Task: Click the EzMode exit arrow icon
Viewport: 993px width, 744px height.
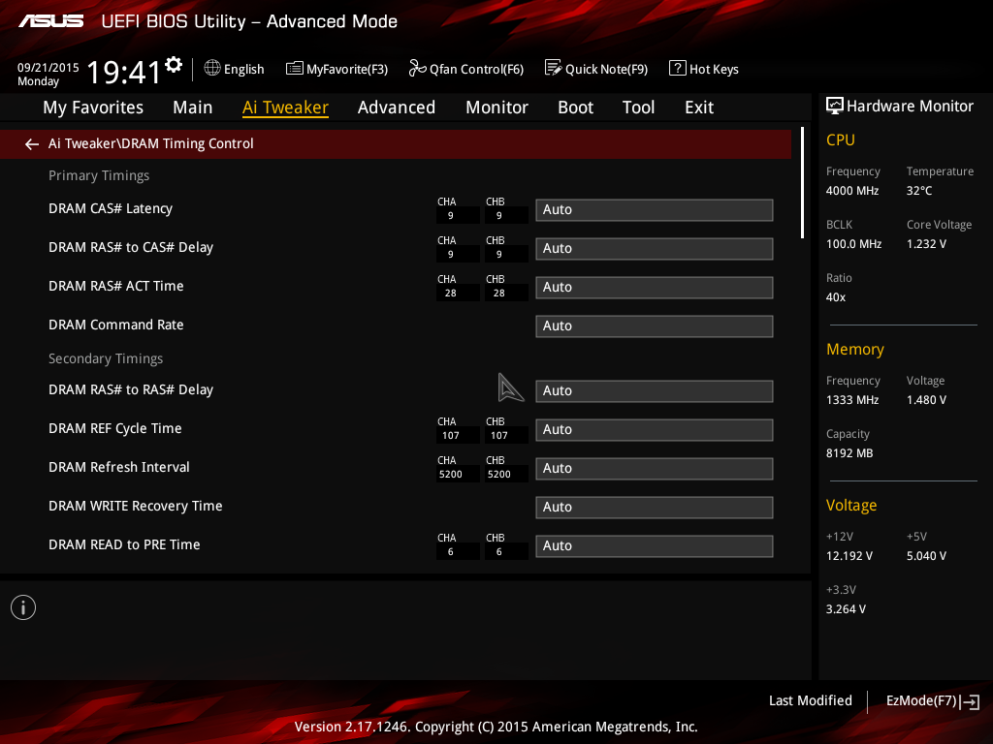Action: pyautogui.click(x=970, y=701)
